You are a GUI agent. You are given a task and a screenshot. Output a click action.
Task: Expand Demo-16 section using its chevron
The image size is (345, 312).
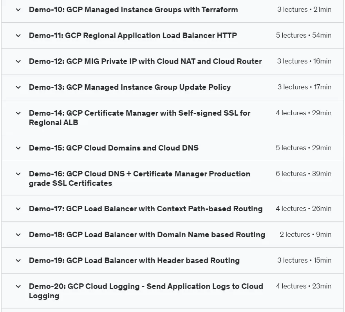click(18, 174)
